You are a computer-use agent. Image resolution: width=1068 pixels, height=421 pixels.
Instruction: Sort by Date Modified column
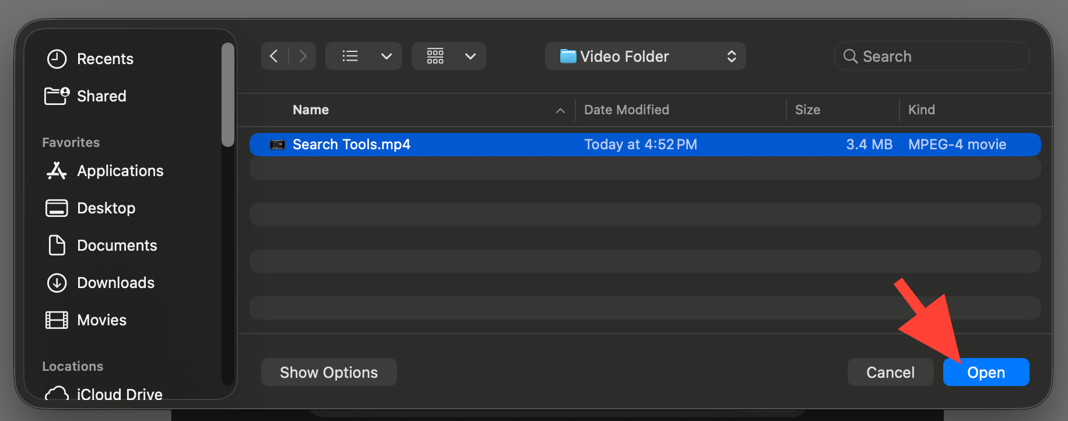pyautogui.click(x=627, y=110)
